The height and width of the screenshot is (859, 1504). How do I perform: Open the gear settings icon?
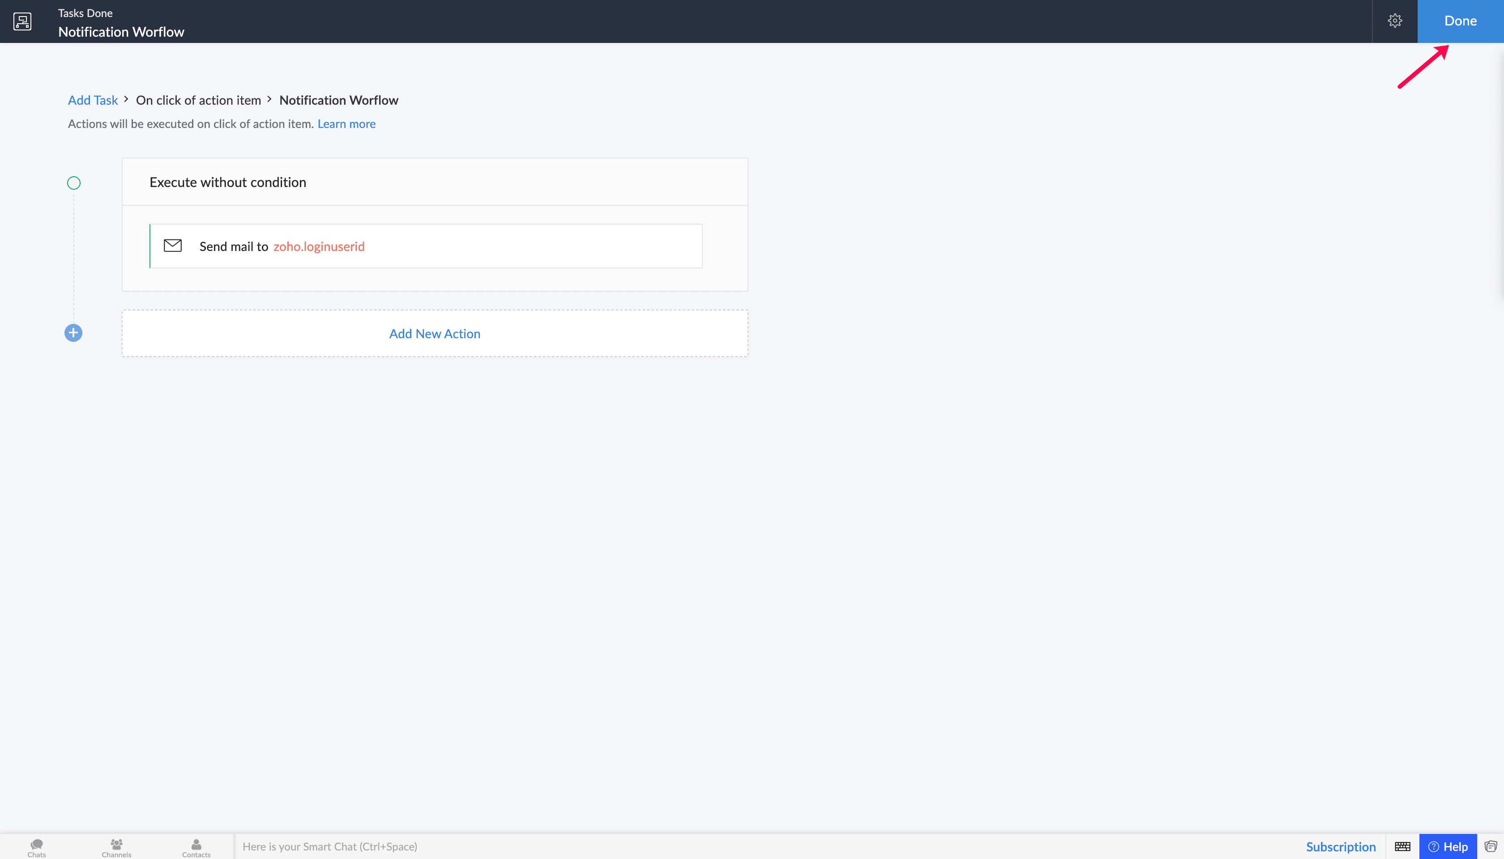[x=1395, y=21]
